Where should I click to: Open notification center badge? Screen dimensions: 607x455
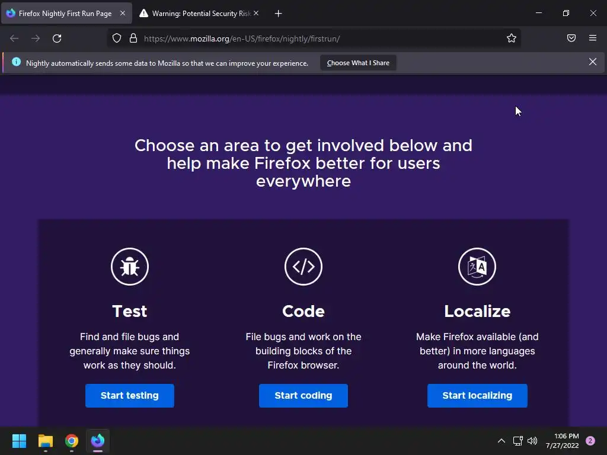590,441
